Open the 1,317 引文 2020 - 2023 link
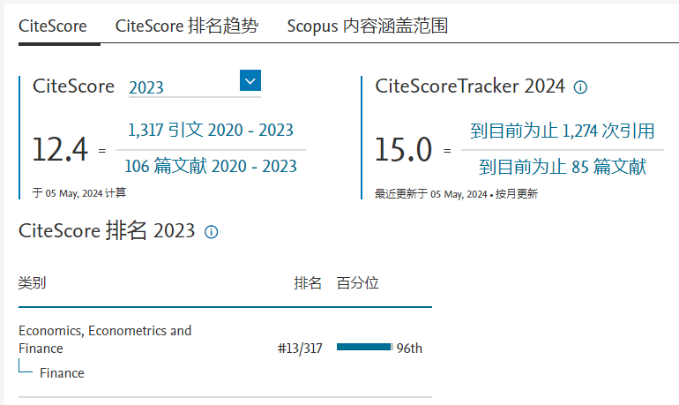 point(211,131)
